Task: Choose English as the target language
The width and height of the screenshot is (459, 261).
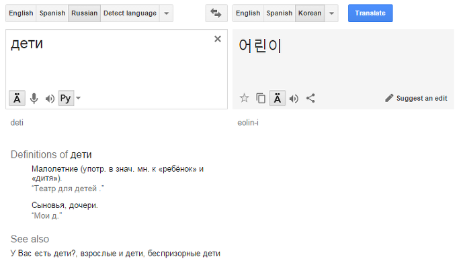Action: point(248,13)
